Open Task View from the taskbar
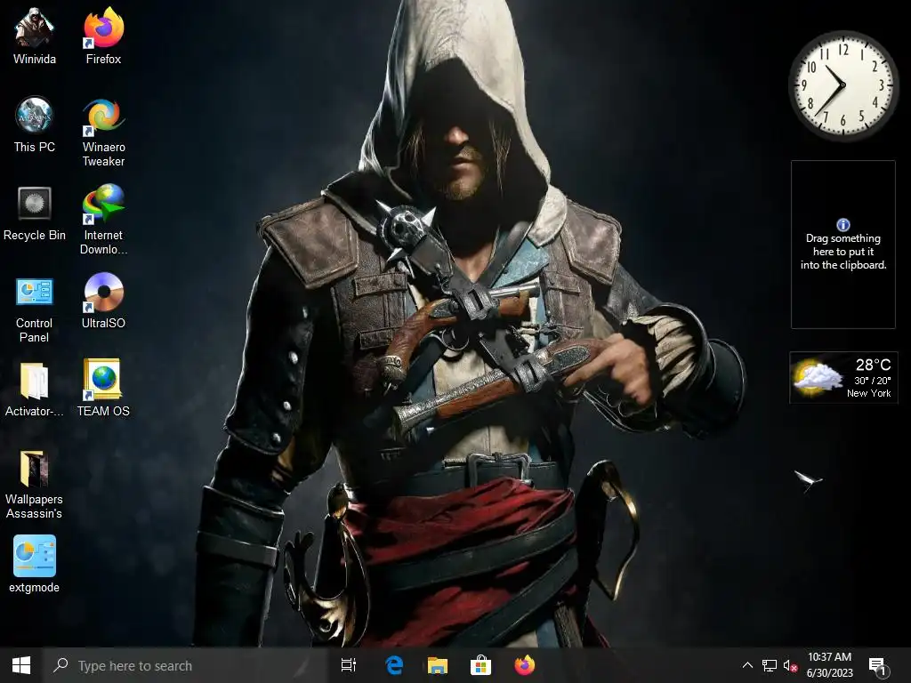Screen dimensions: 911x683 click(349, 665)
